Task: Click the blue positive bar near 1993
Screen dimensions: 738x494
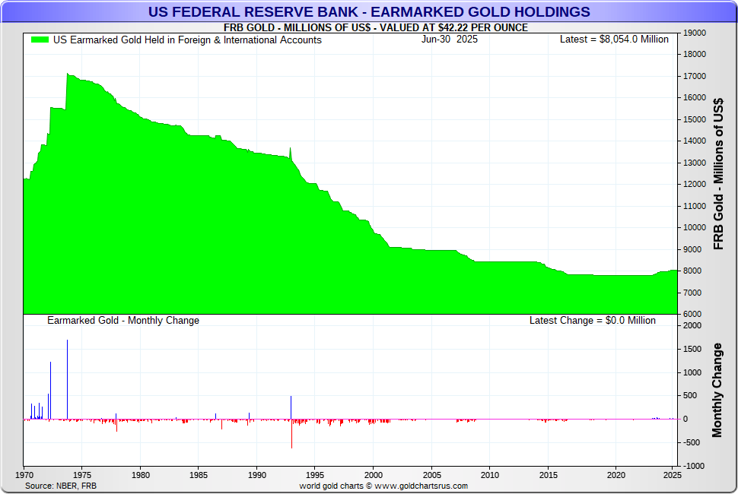Action: (x=291, y=407)
